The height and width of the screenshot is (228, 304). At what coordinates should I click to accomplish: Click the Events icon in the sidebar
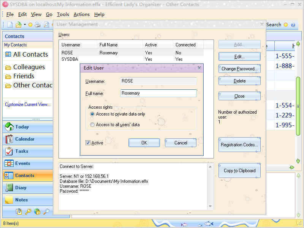pos(9,163)
